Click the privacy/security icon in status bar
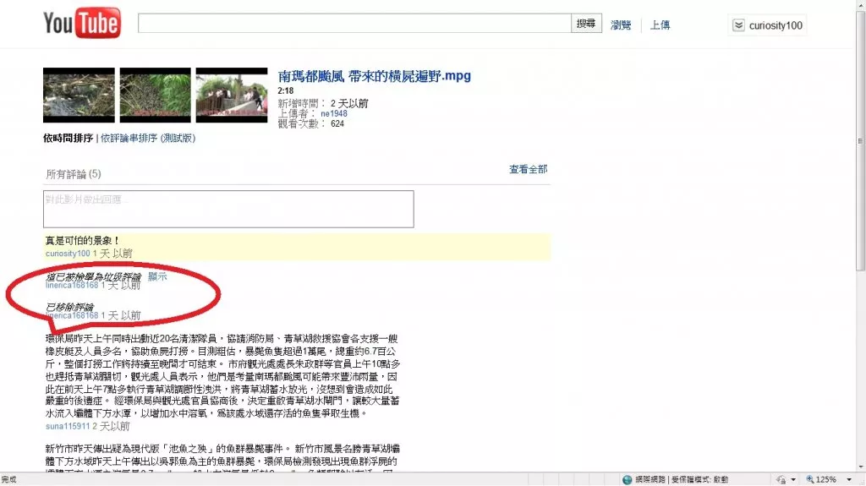This screenshot has width=866, height=486. [x=781, y=479]
